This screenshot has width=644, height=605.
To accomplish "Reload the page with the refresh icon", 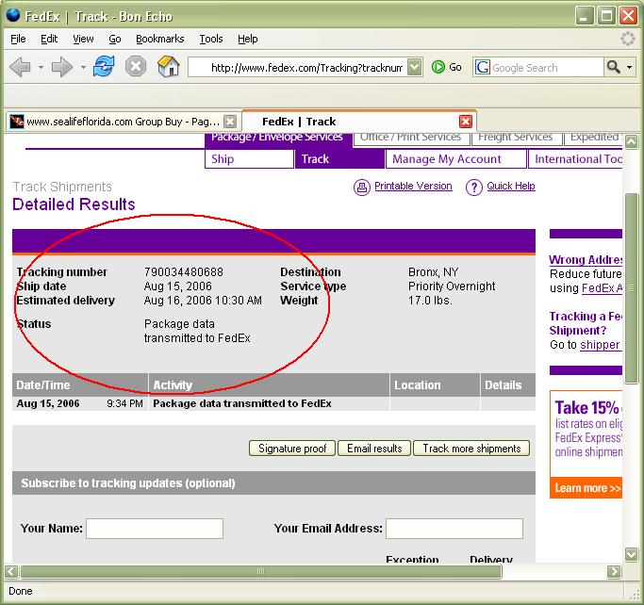I will 104,67.
